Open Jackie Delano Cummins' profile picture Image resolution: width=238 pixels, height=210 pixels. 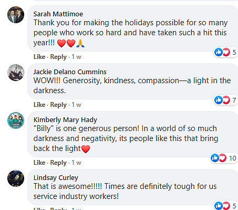coord(16,73)
